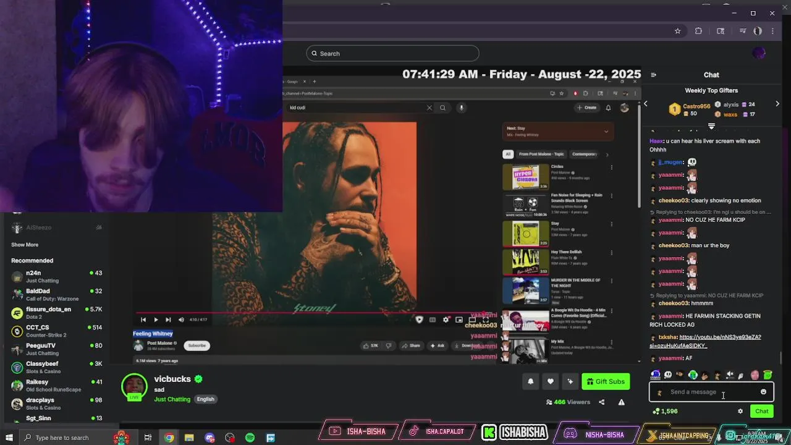The width and height of the screenshot is (791, 445).
Task: Open the PeeguuTV recommended channel
Action: pyautogui.click(x=56, y=349)
